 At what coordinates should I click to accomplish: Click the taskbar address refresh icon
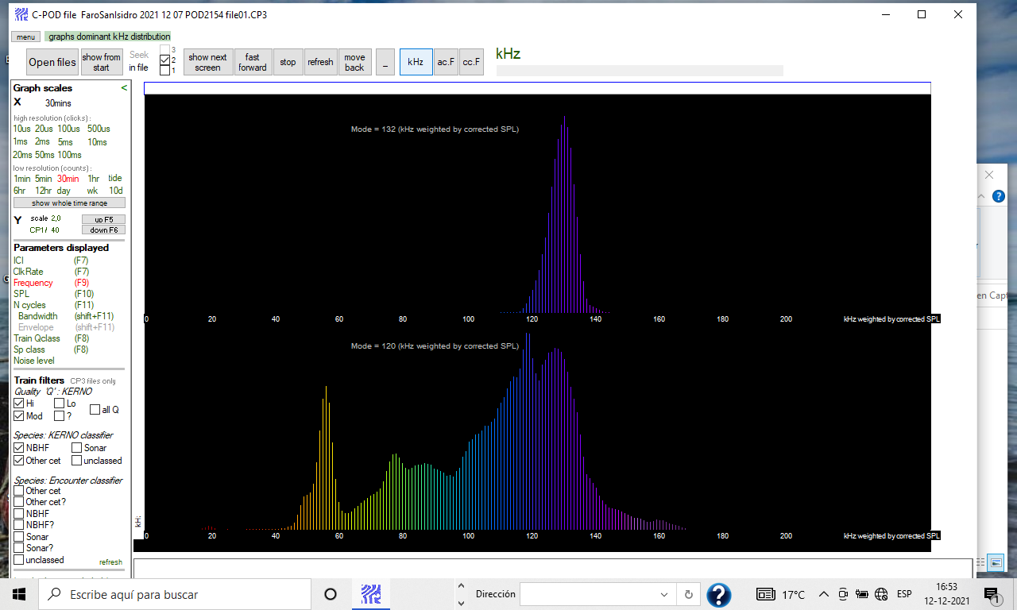[688, 594]
